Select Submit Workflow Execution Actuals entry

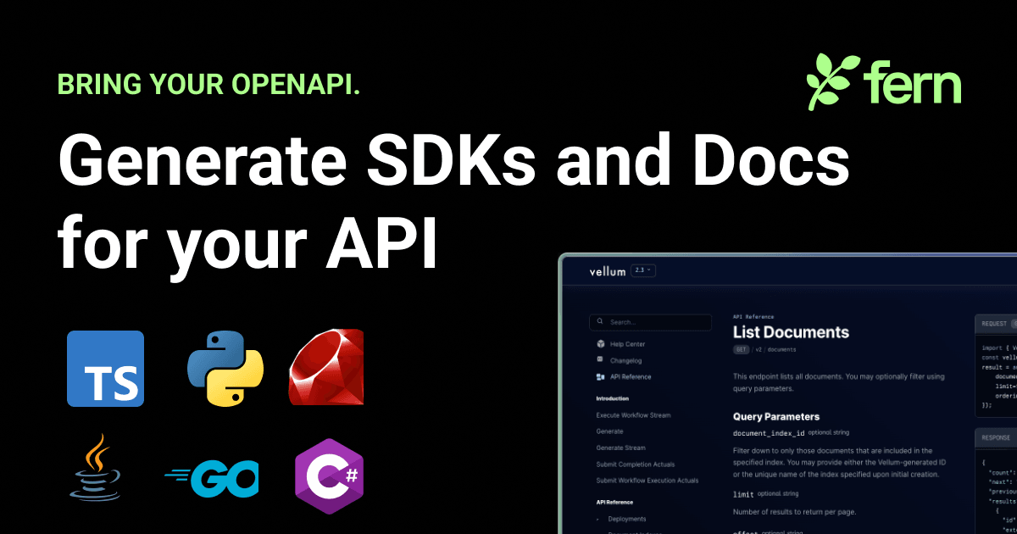point(647,481)
